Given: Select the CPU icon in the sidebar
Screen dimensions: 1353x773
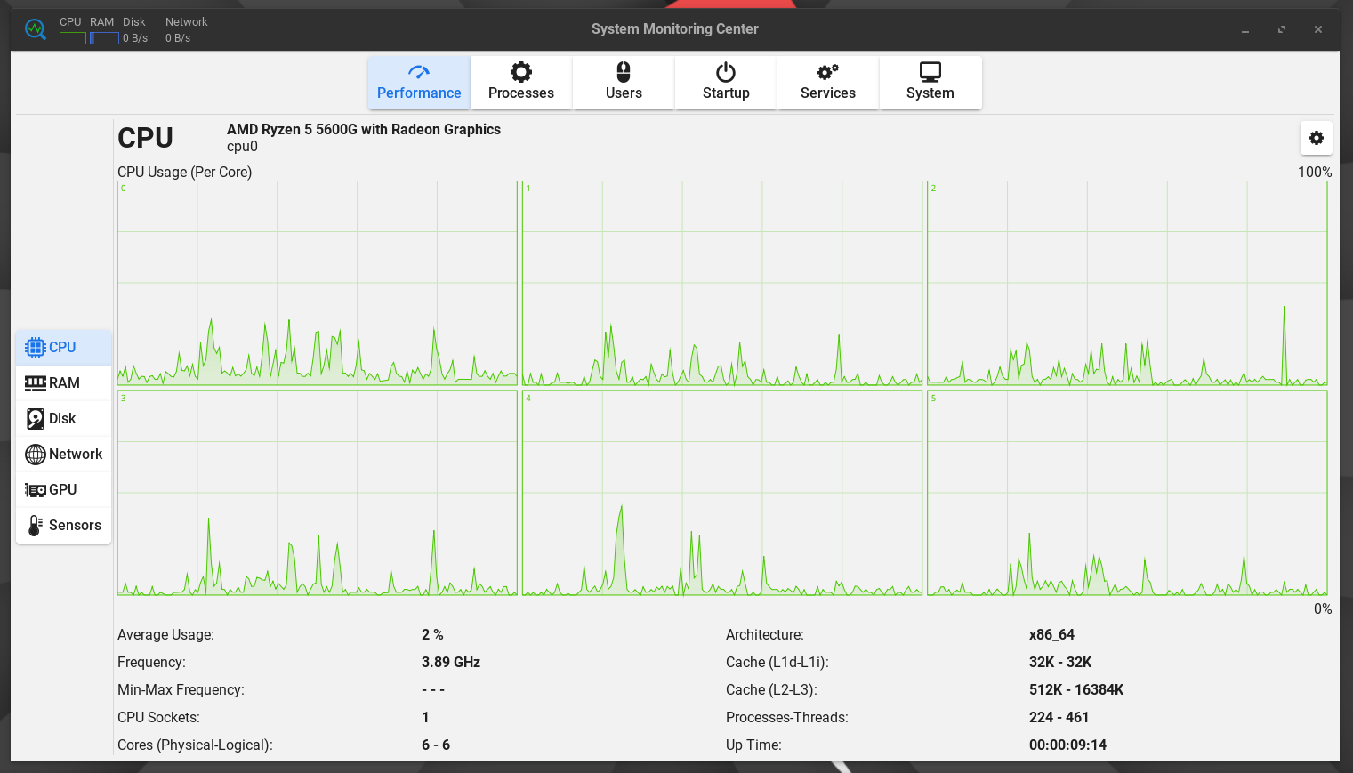Looking at the screenshot, I should (36, 347).
